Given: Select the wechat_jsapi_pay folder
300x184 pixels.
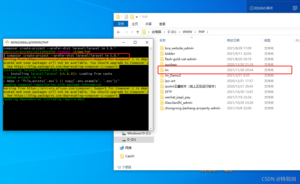Looking at the screenshot, I should coord(177,97).
